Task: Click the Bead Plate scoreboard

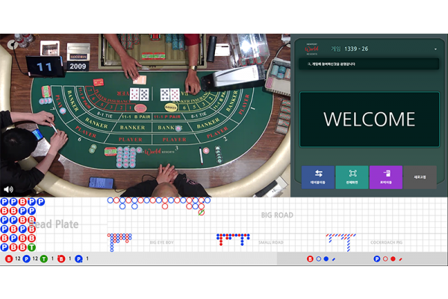Action: tap(52, 224)
